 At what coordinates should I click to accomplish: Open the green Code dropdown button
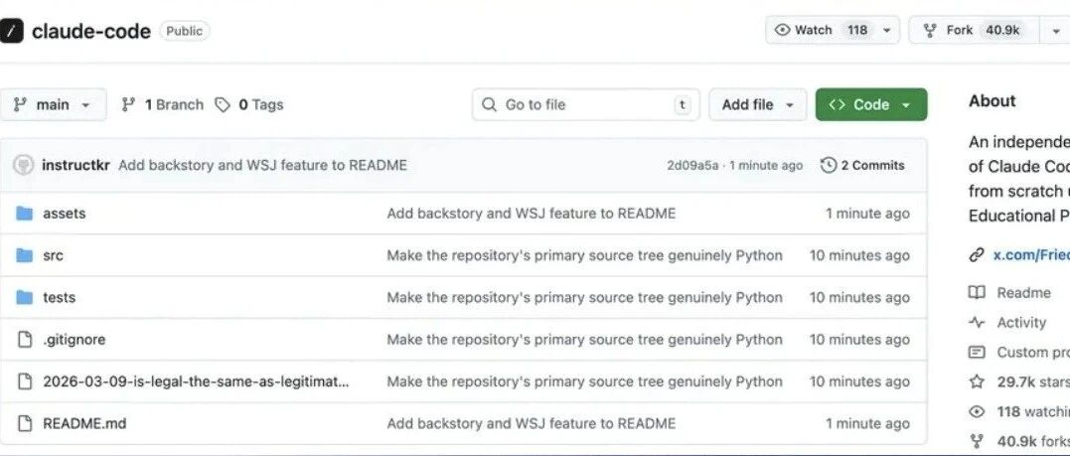(870, 104)
